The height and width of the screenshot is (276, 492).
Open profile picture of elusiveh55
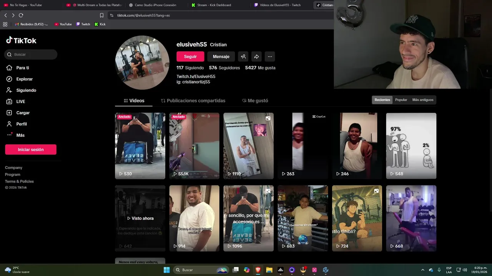142,62
